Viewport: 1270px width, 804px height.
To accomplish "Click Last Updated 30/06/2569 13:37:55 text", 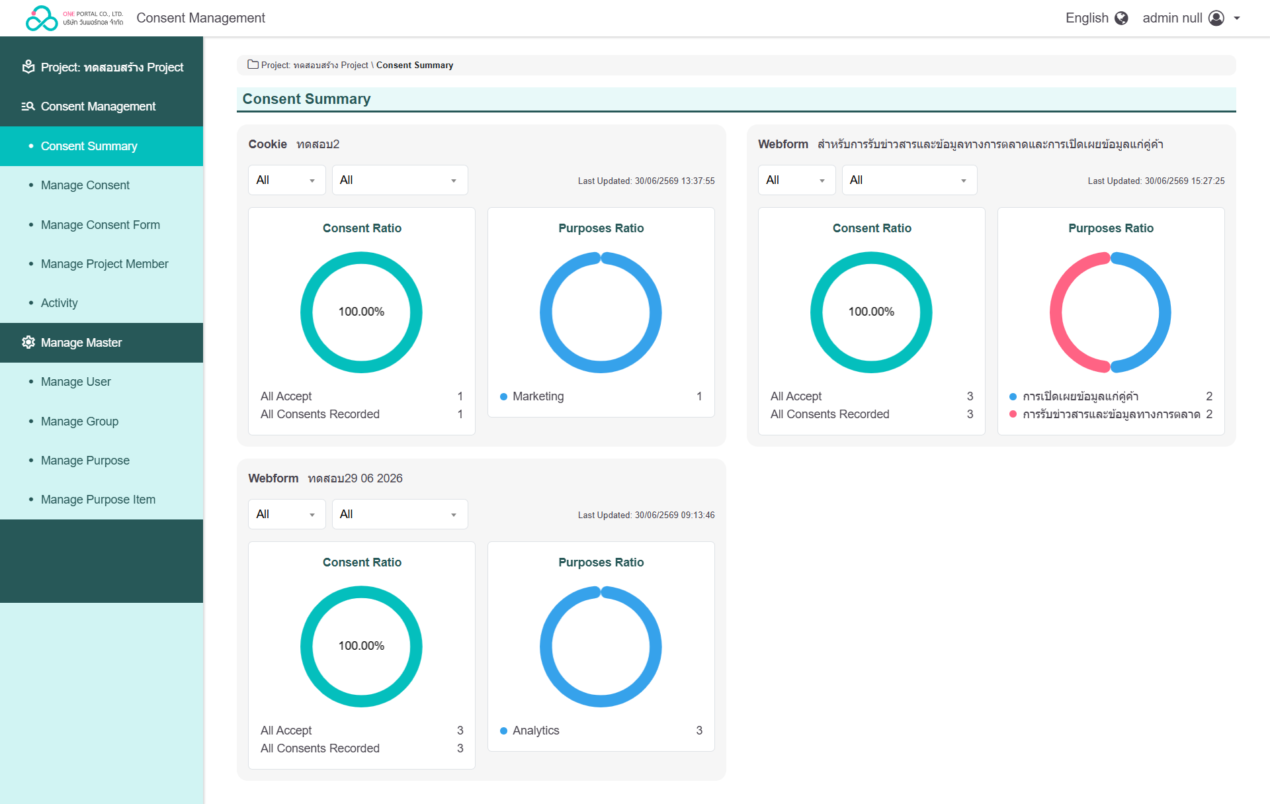I will coord(646,181).
